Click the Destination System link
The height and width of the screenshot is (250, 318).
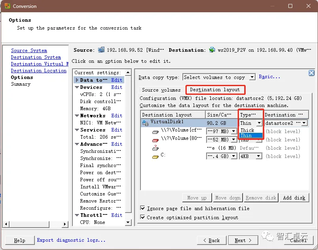tap(36, 57)
